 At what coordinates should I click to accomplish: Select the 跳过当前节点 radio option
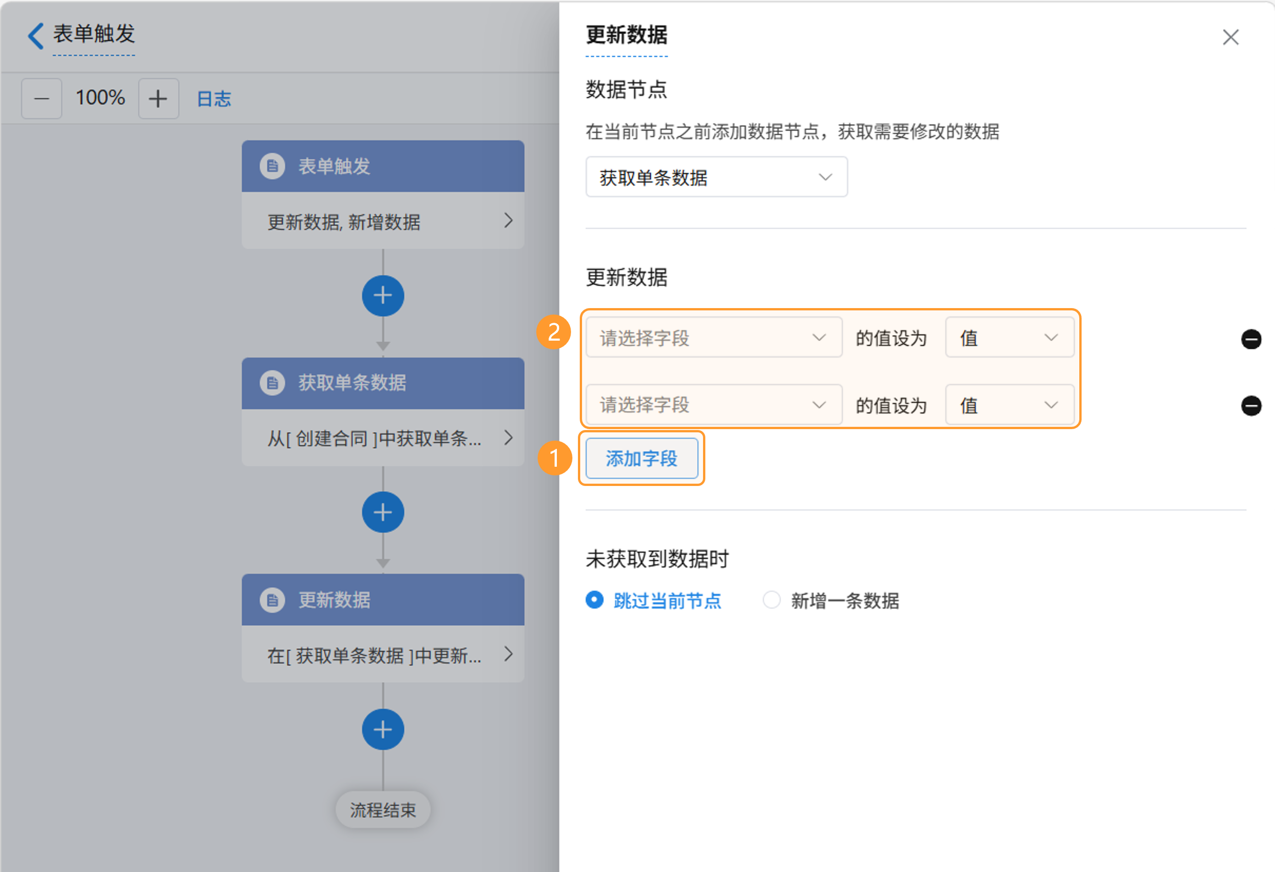(x=595, y=600)
